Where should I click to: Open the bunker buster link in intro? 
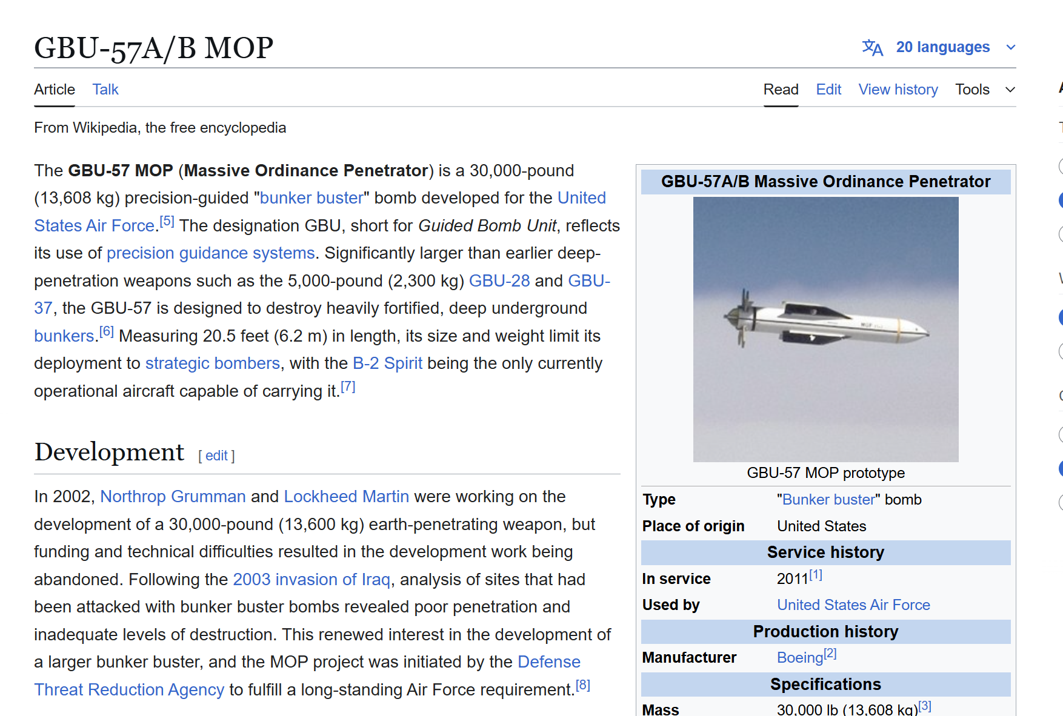[x=312, y=198]
